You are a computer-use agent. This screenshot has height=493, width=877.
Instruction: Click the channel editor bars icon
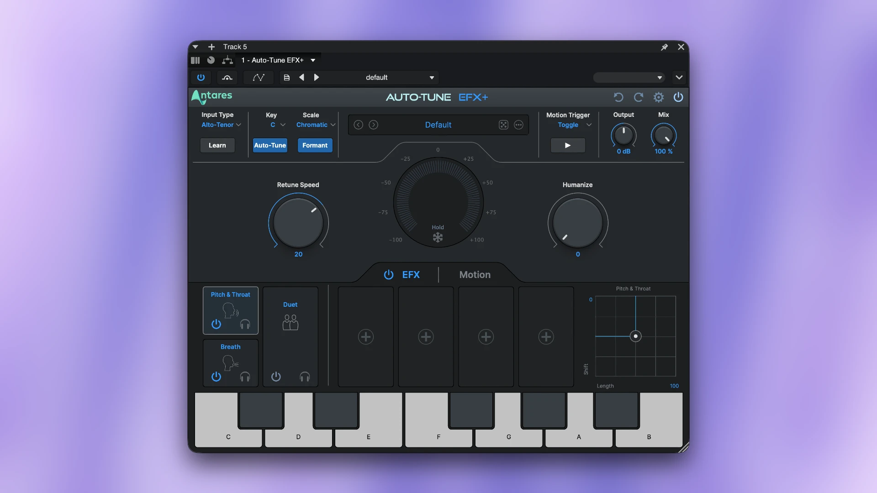click(195, 60)
